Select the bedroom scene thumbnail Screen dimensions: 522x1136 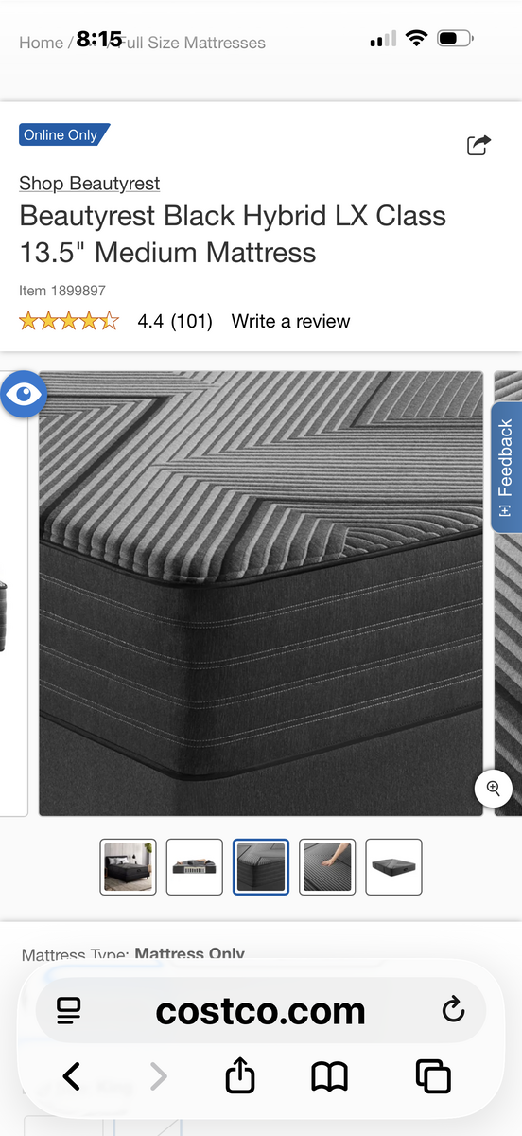[129, 866]
